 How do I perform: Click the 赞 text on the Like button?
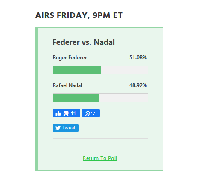coord(66,114)
